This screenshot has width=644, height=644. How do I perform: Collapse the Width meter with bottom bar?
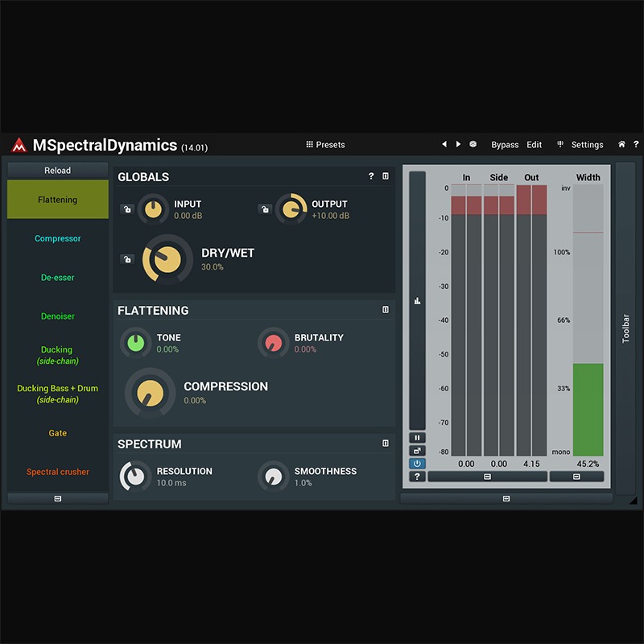[576, 477]
